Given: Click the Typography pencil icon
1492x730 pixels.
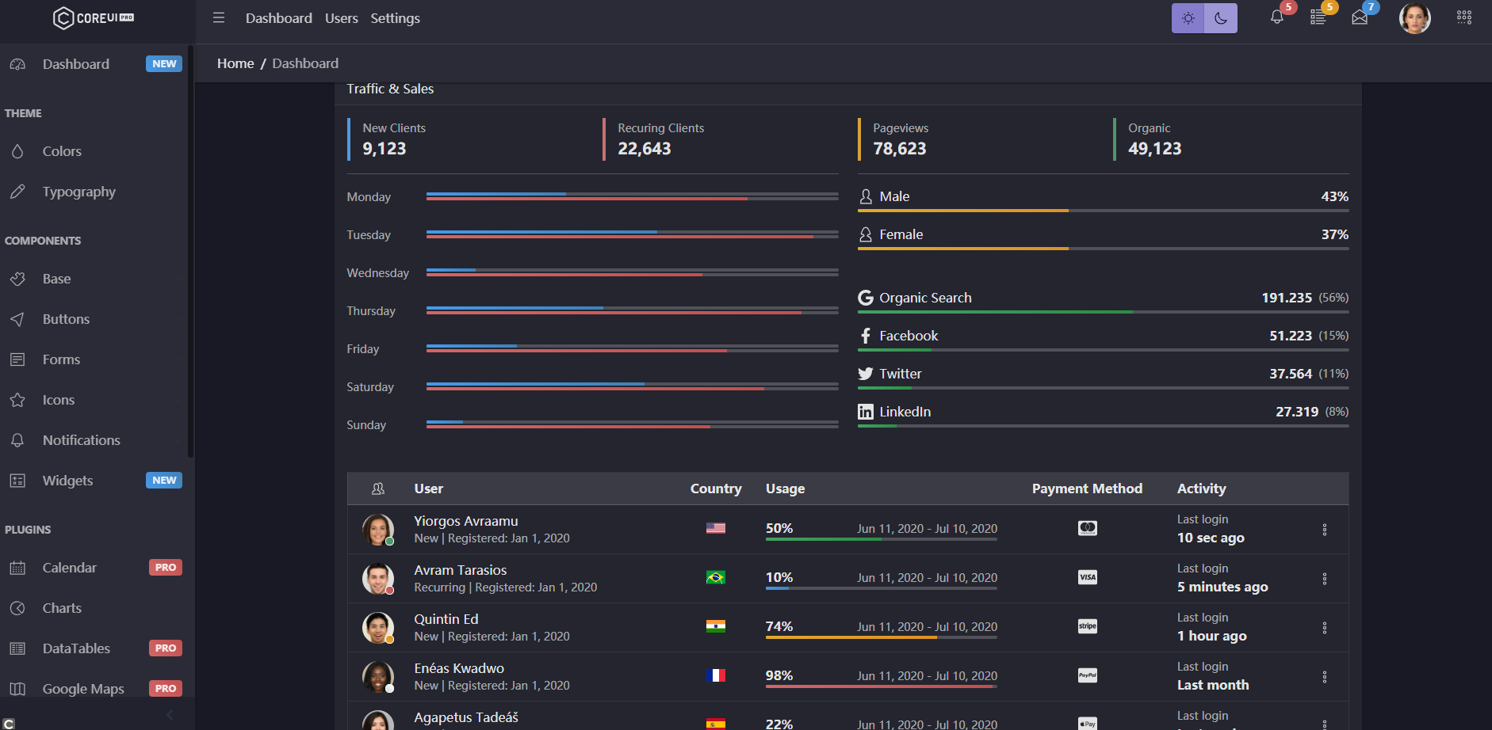Looking at the screenshot, I should point(17,192).
